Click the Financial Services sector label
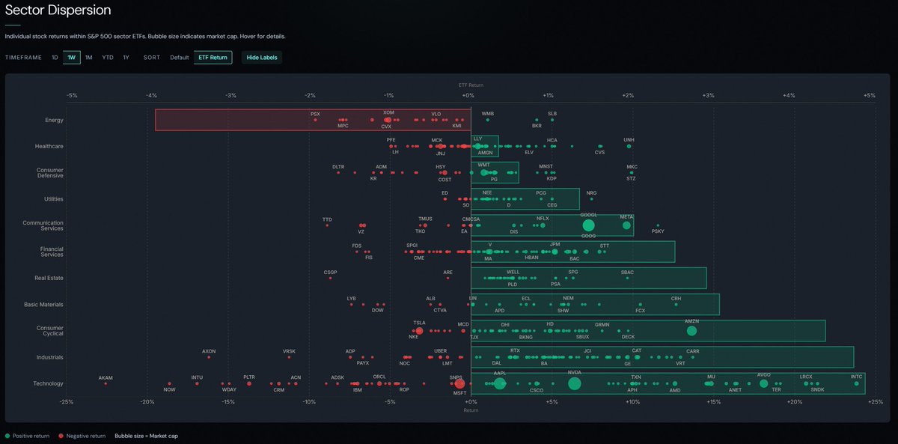Viewport: 898px width, 444px height. tap(52, 252)
